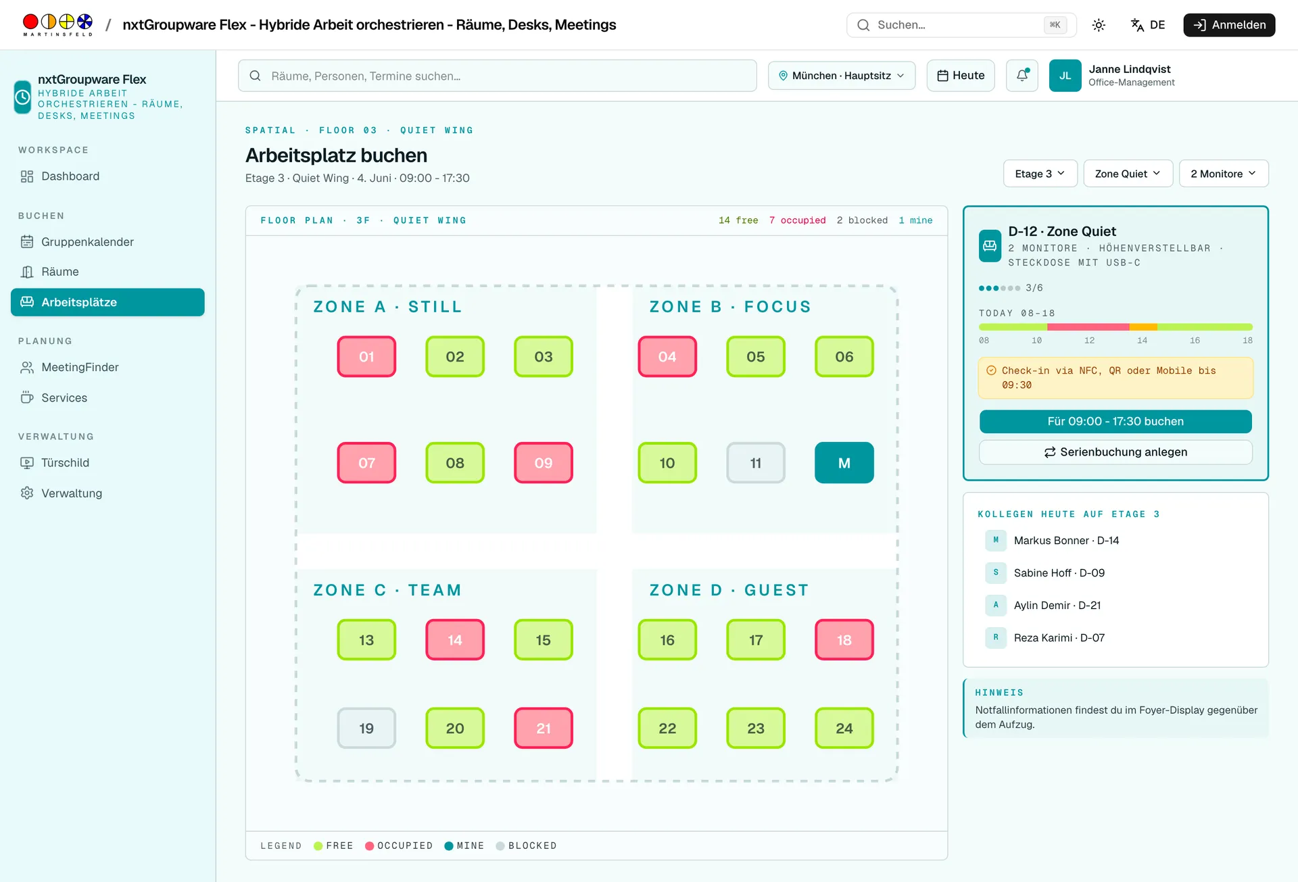Viewport: 1298px width, 882px height.
Task: Select desk 17 in Zone D Guest
Action: click(x=756, y=640)
